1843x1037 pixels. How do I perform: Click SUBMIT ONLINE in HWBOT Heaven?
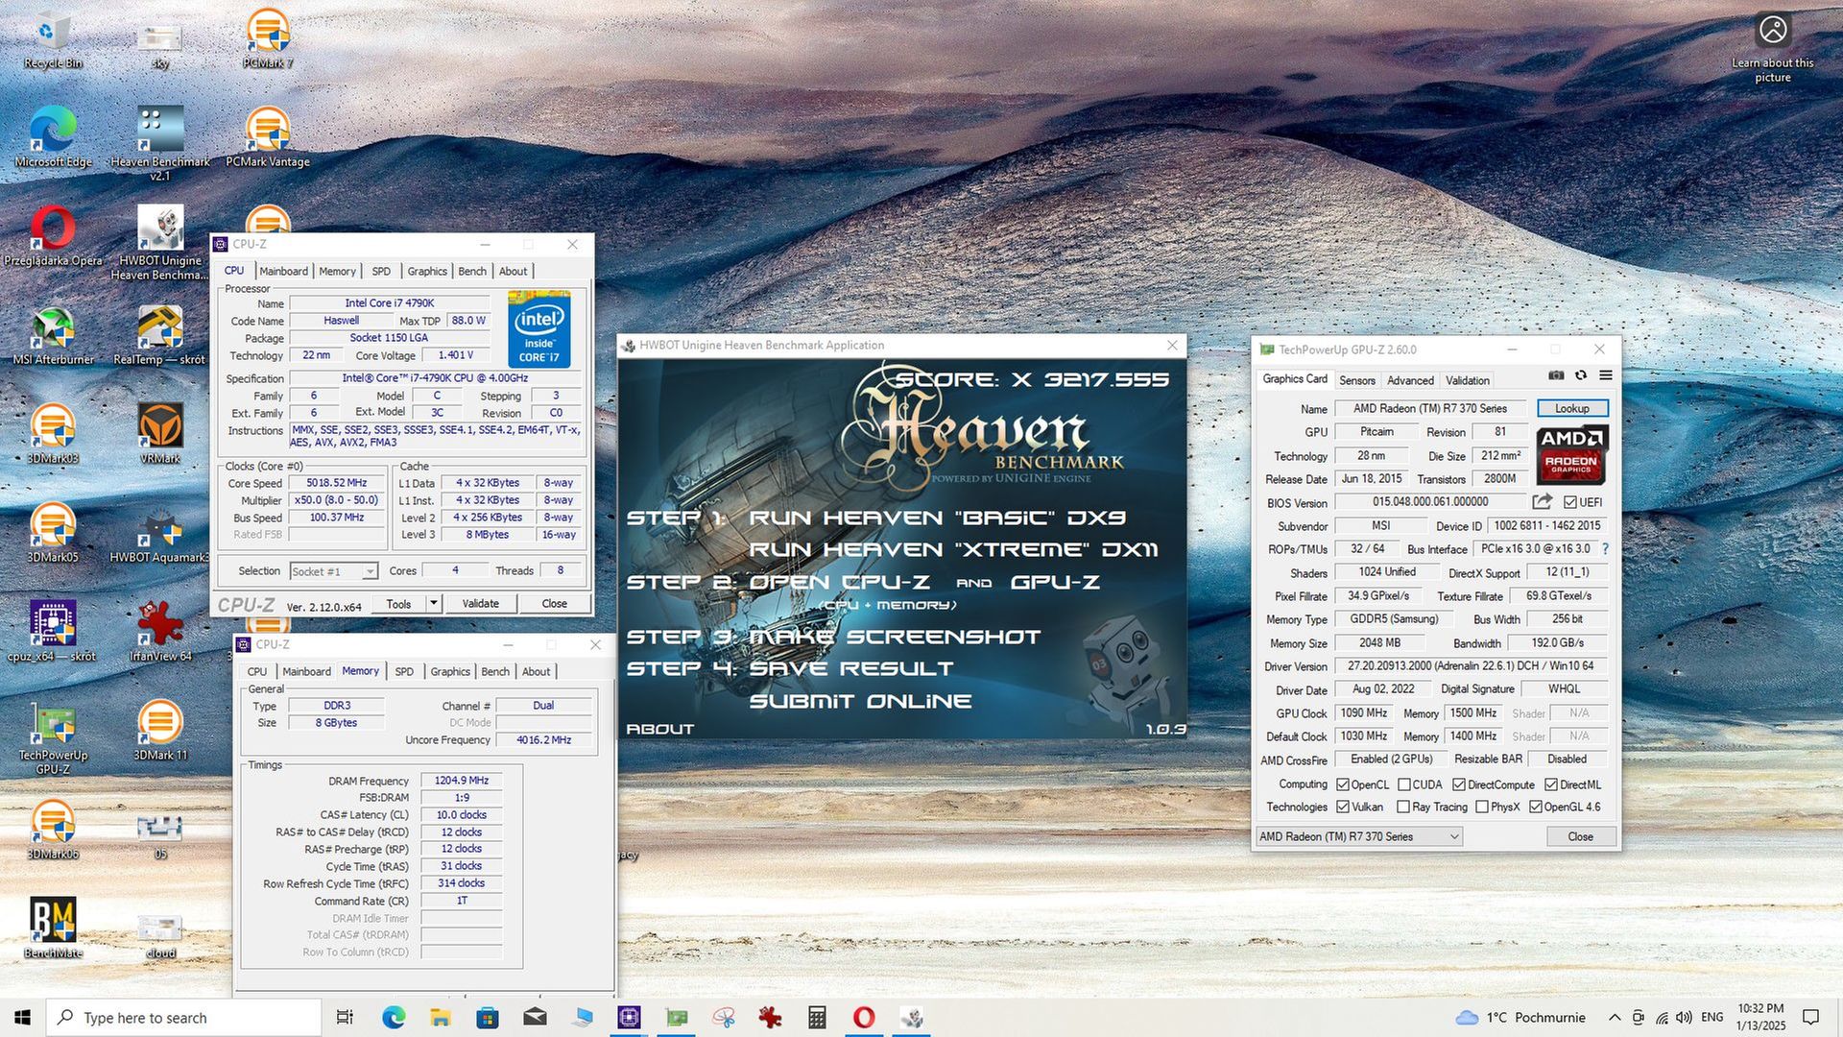point(860,701)
